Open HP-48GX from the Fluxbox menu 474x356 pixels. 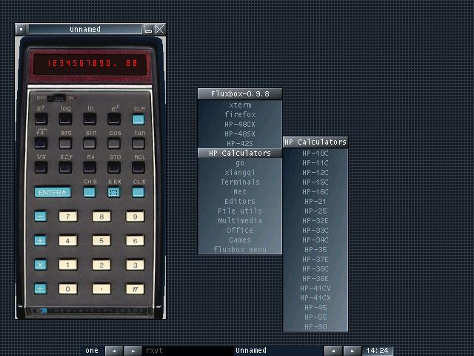pos(240,125)
